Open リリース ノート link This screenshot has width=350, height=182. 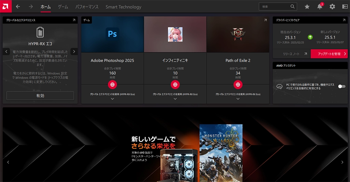coord(291,54)
